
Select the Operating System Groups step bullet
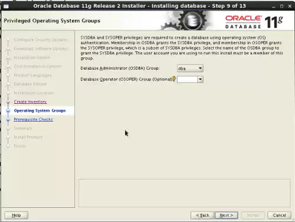point(8,110)
